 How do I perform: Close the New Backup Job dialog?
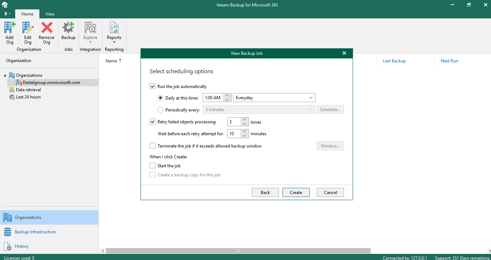344,53
